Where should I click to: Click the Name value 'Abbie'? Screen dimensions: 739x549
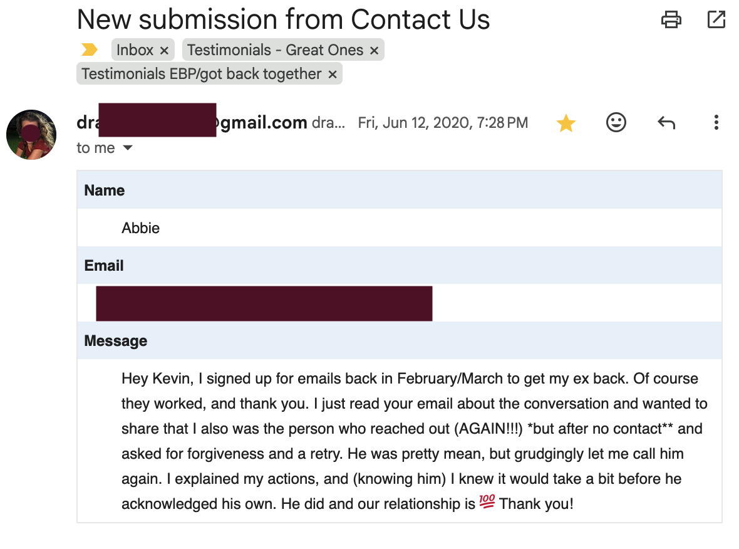(140, 227)
